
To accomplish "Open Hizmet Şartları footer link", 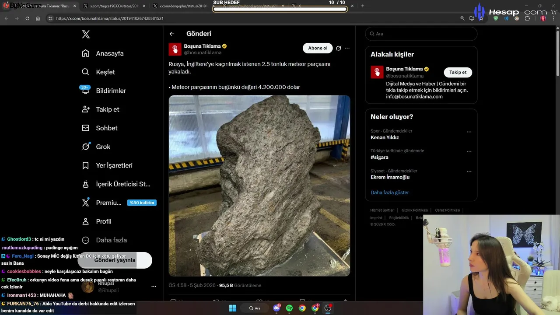I will pyautogui.click(x=382, y=210).
